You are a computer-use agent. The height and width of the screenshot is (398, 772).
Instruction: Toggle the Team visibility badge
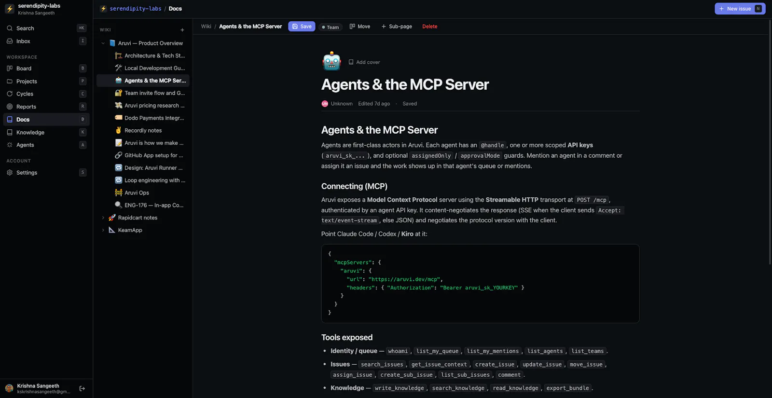coord(331,27)
